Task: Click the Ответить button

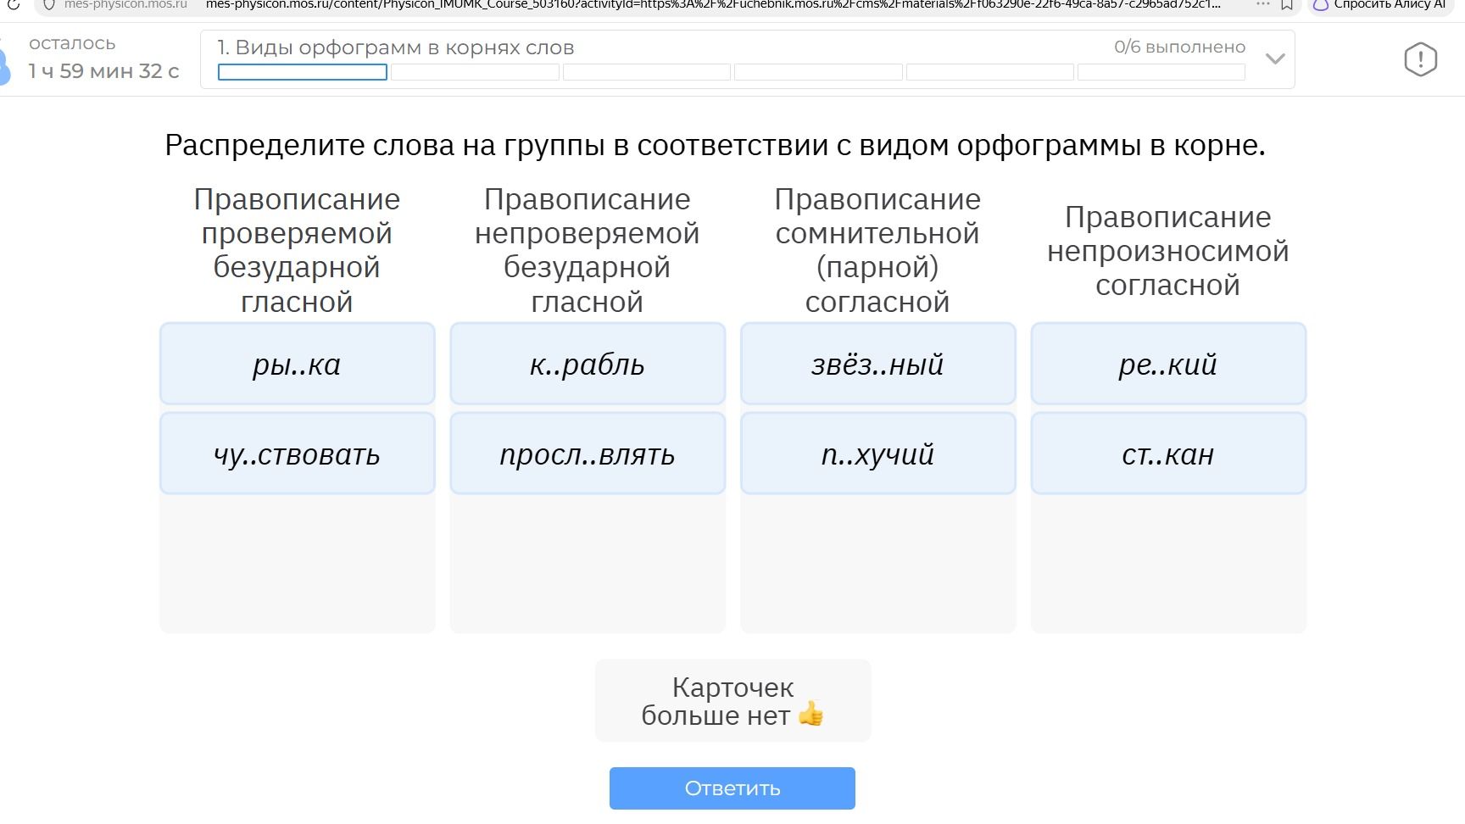Action: pos(732,788)
